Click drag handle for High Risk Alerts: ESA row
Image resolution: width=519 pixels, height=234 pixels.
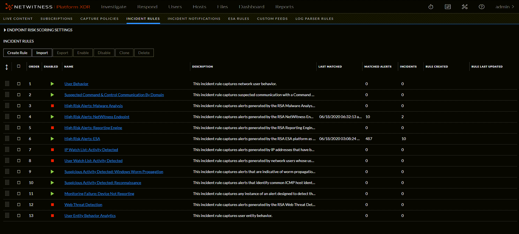(7, 139)
